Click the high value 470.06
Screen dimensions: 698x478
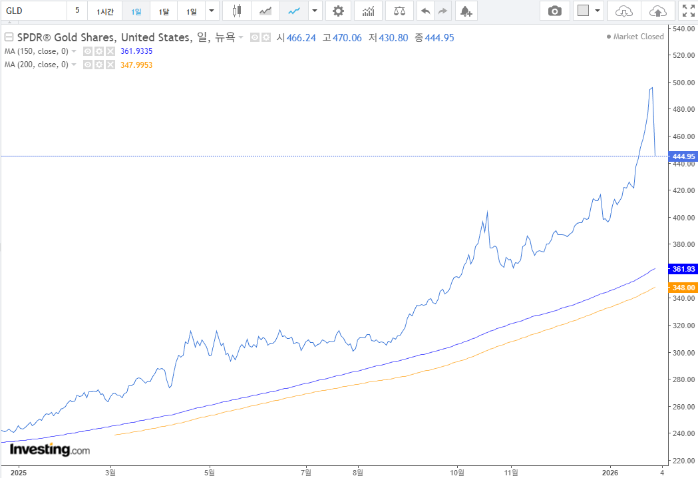tap(347, 38)
